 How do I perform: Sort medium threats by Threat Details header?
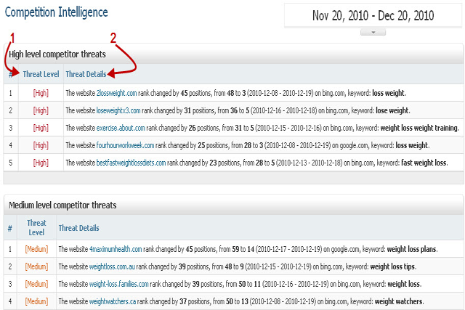click(x=78, y=228)
